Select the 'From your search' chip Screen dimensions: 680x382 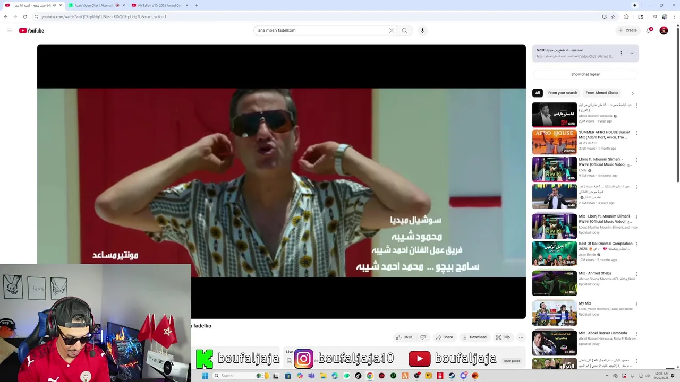point(563,93)
